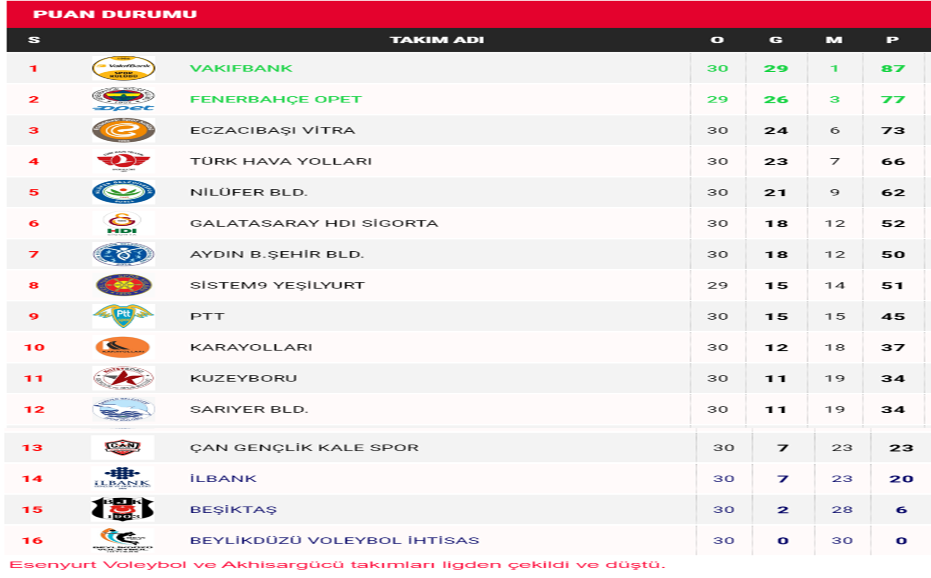The width and height of the screenshot is (931, 578).
Task: Click the S rank column header
Action: pos(34,40)
